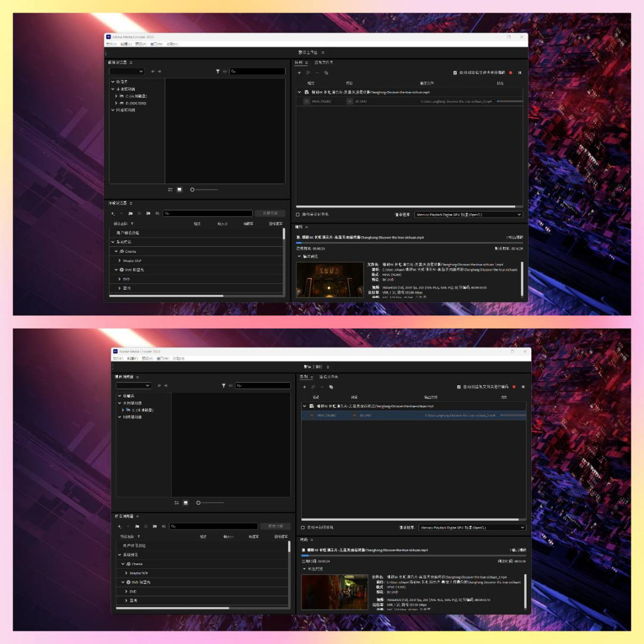644x644 pixels.
Task: Open Edit menu in top window
Action: (126, 44)
